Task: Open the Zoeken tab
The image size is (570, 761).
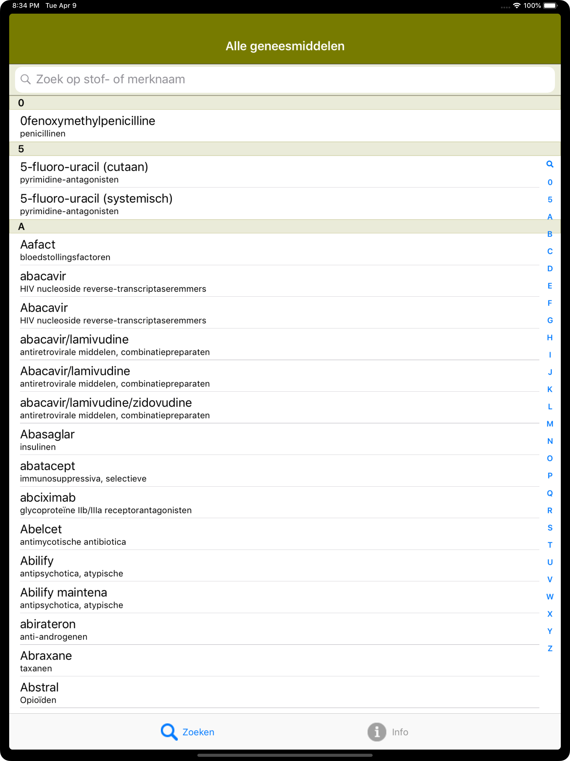Action: pos(188,732)
